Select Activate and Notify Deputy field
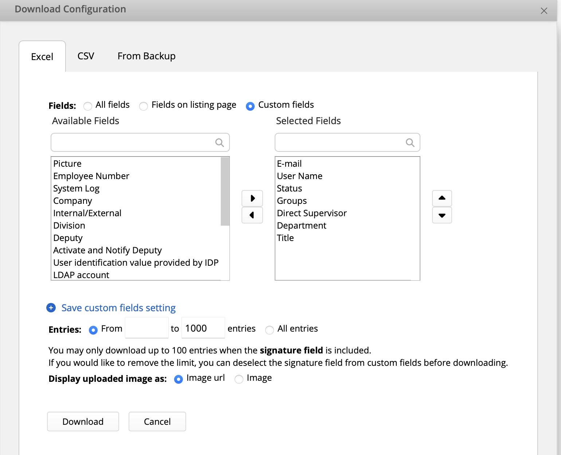The image size is (561, 455). 137,250
